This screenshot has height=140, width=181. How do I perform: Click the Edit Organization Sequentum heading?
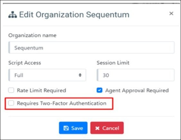pos(74,15)
